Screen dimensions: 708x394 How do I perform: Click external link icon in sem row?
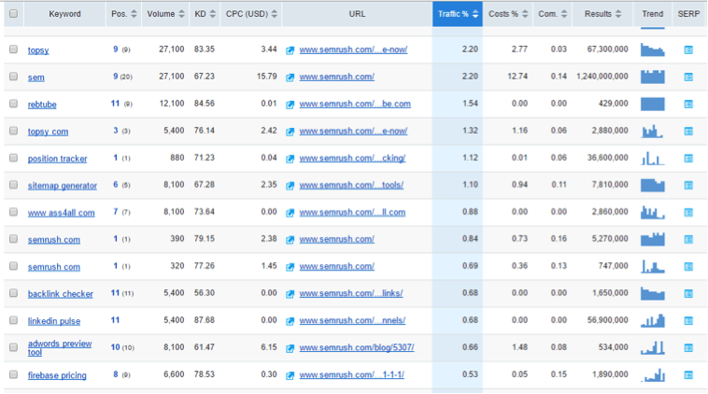click(x=290, y=77)
